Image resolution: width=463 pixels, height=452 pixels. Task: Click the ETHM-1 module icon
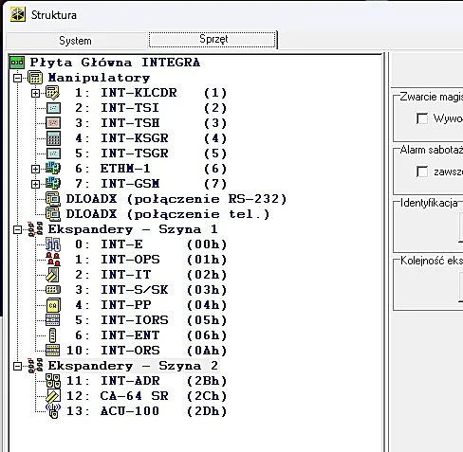click(53, 169)
